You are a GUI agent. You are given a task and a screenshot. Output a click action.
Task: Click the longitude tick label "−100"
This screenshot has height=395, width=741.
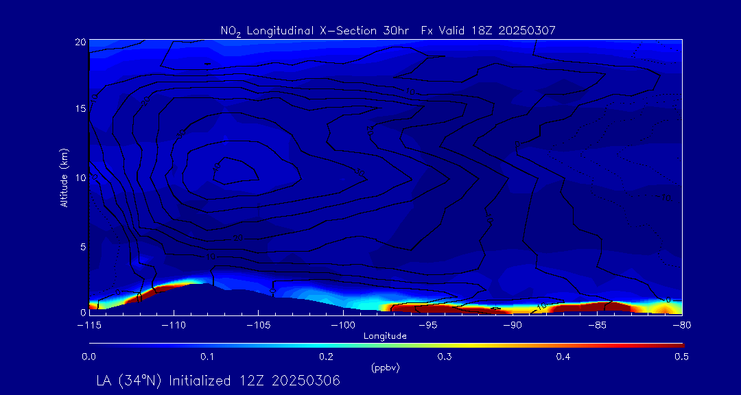pyautogui.click(x=343, y=326)
